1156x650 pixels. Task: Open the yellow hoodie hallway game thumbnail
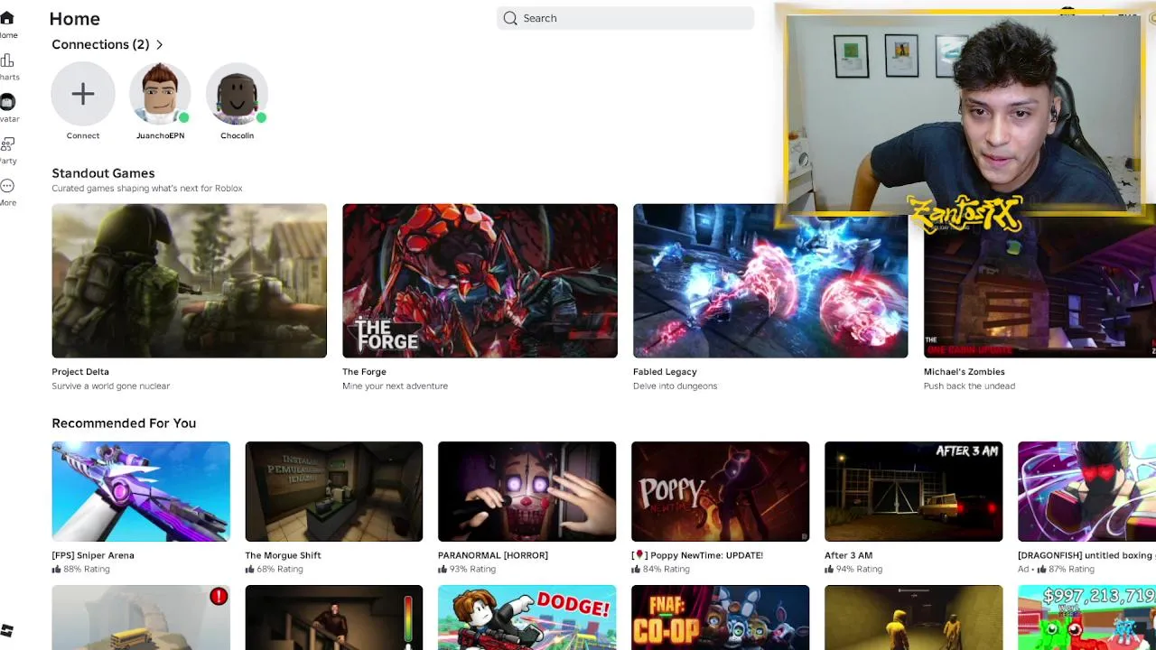point(914,617)
